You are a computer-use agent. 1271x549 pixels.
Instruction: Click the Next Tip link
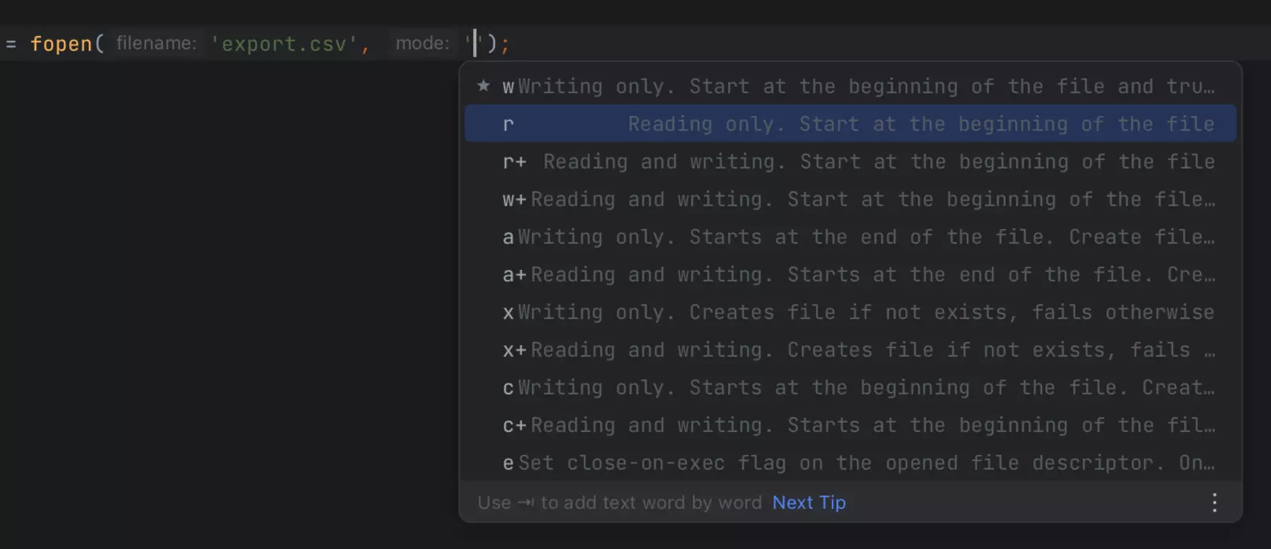809,503
